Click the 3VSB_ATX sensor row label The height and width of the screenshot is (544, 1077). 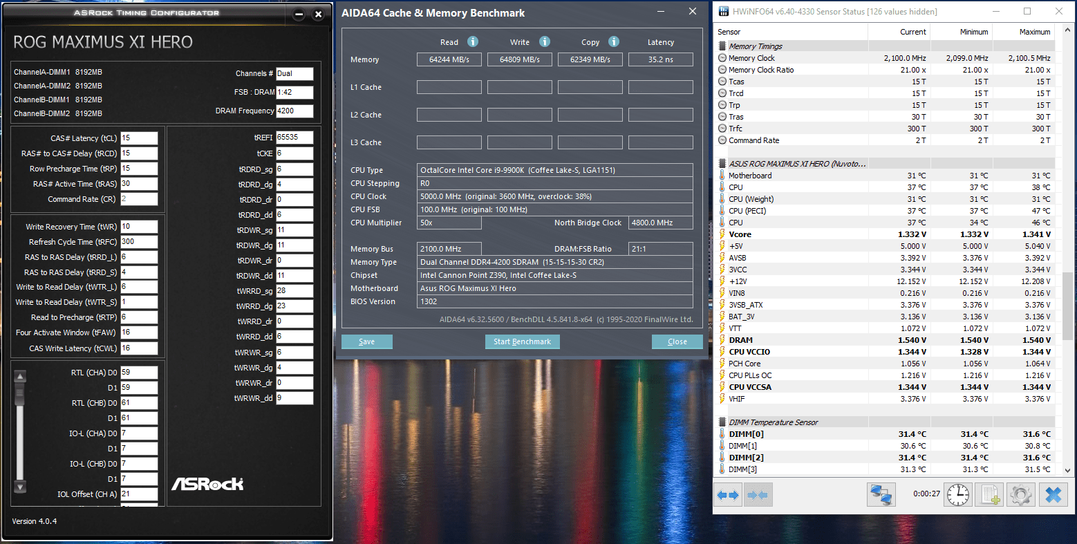(746, 305)
